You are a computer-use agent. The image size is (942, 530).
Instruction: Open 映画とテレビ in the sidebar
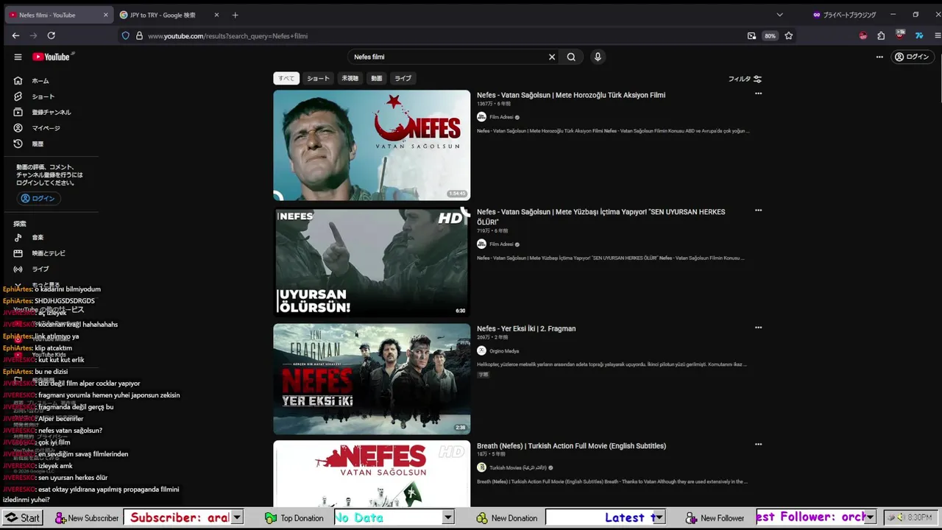pyautogui.click(x=49, y=253)
